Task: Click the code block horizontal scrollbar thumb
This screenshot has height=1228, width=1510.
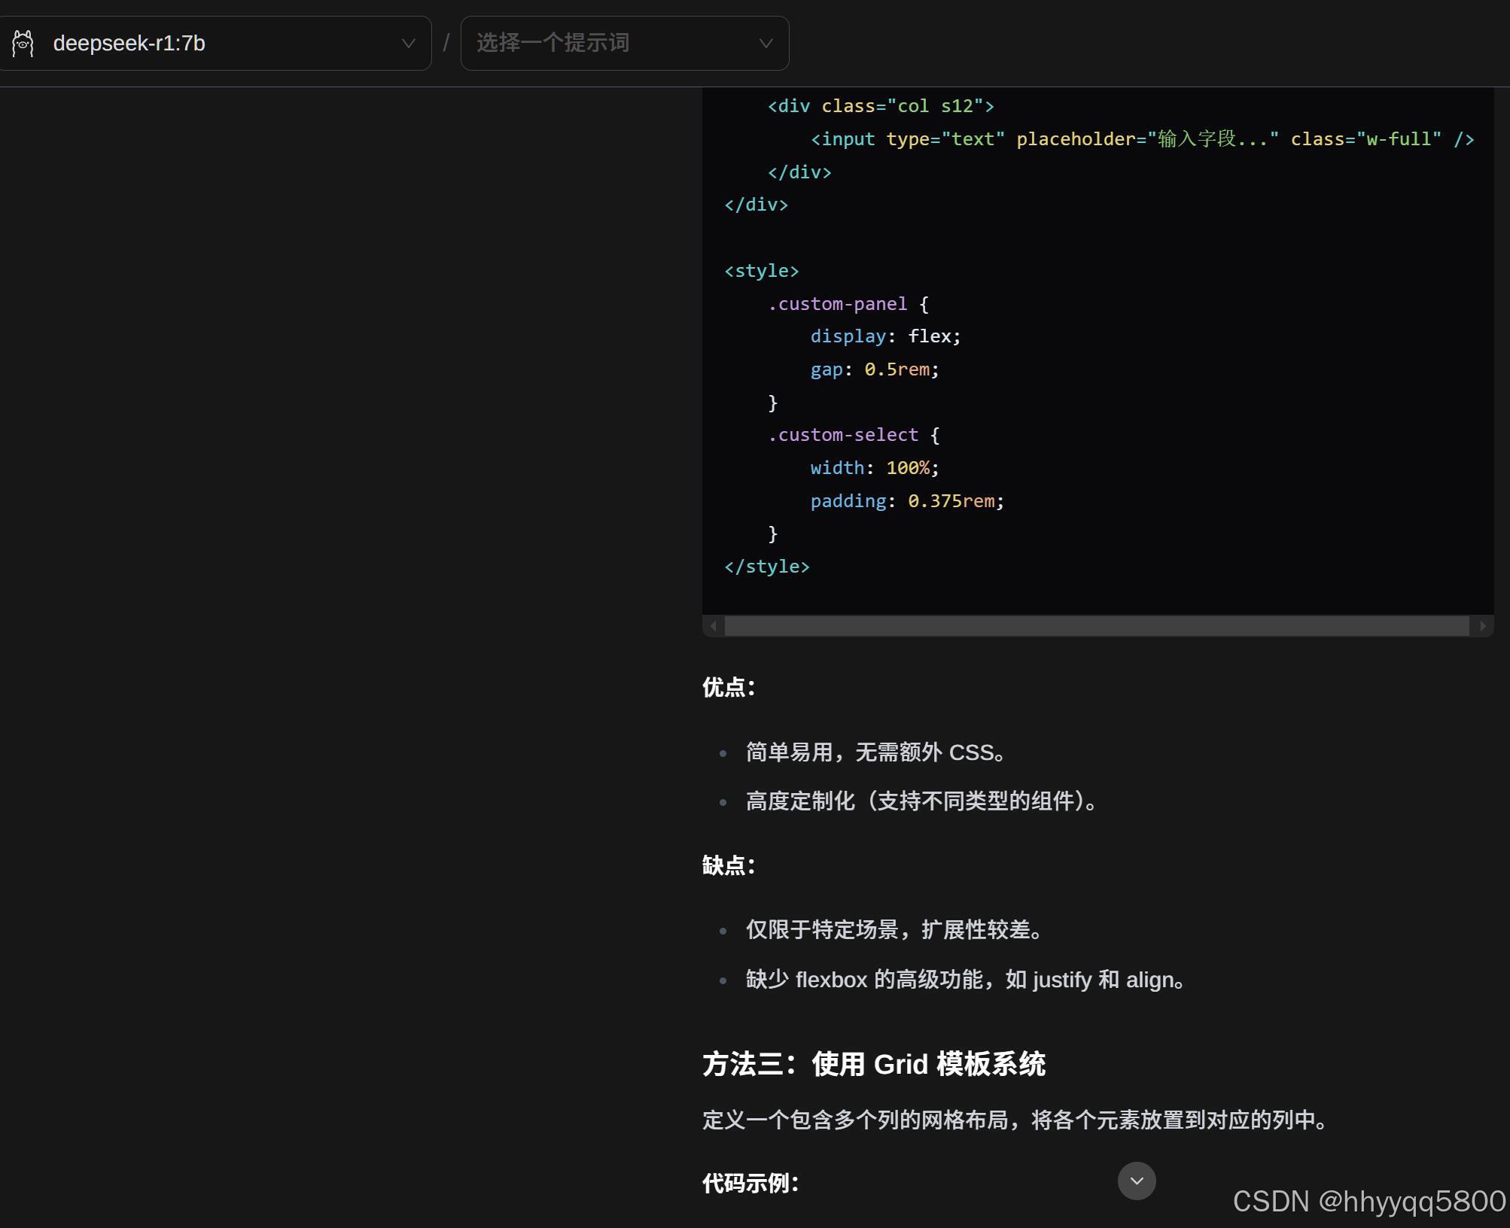Action: pos(1096,626)
